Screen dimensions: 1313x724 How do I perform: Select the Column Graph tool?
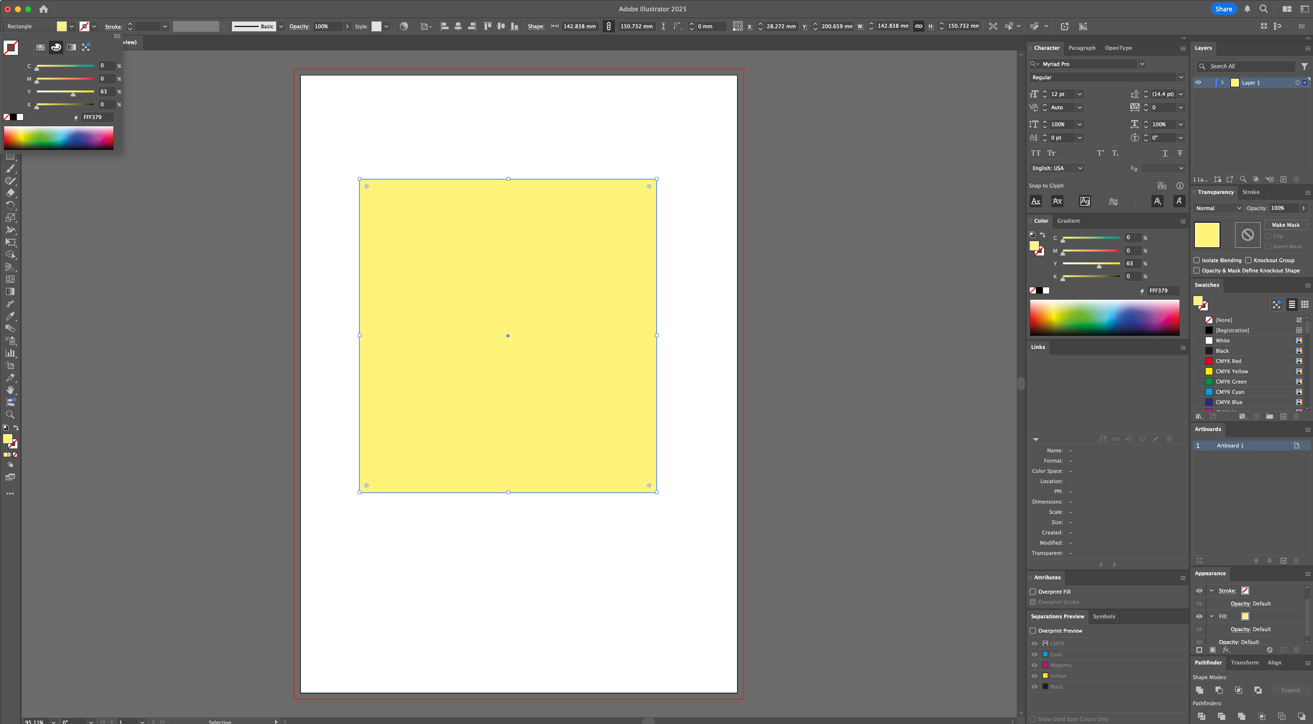point(10,353)
